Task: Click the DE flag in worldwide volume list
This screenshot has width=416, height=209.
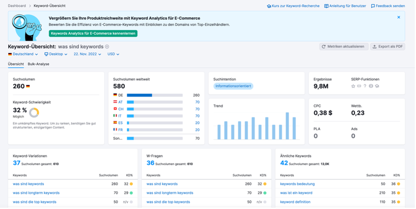Action: pyautogui.click(x=115, y=95)
